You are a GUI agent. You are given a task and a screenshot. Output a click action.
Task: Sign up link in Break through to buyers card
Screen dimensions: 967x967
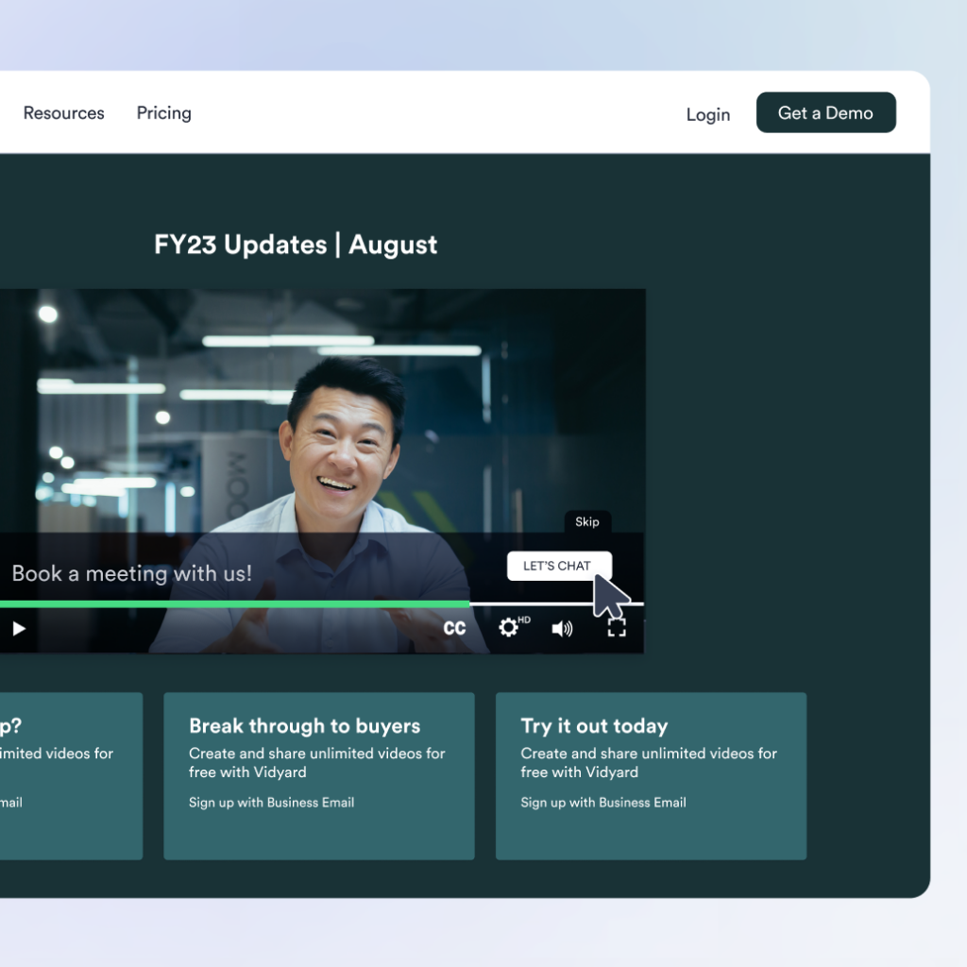[271, 803]
